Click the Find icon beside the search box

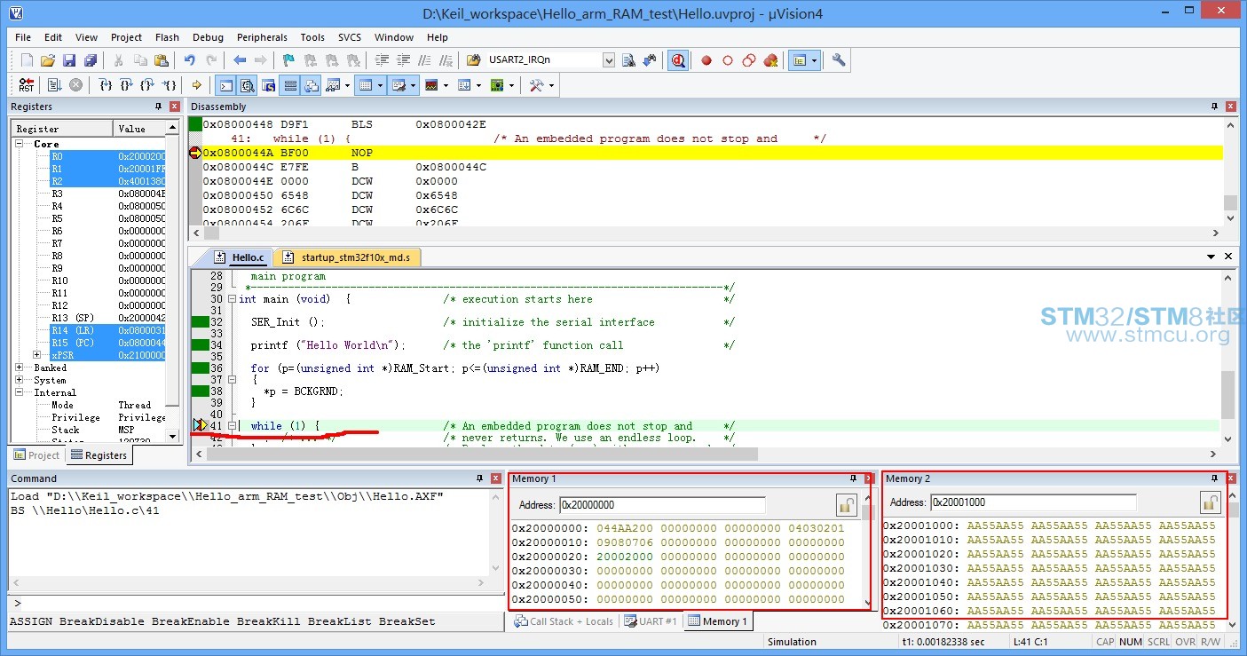coord(628,60)
